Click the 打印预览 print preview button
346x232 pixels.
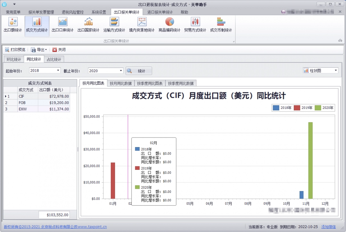pyautogui.click(x=15, y=50)
